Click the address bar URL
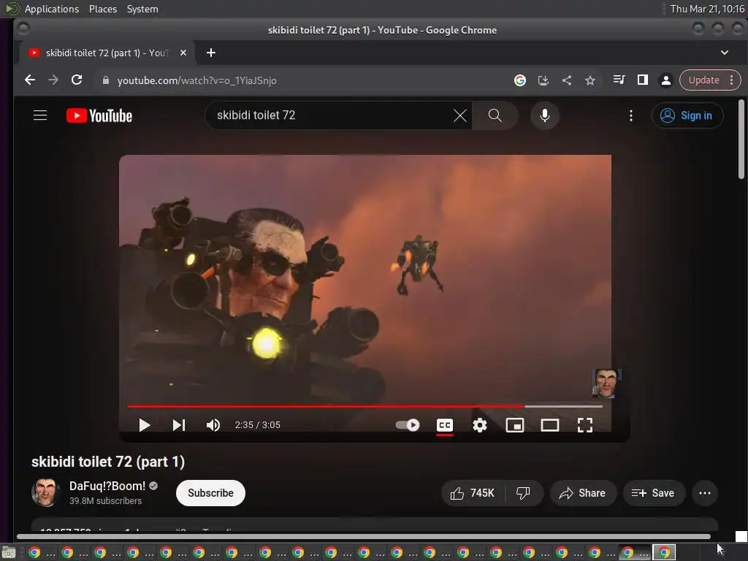 [x=196, y=80]
